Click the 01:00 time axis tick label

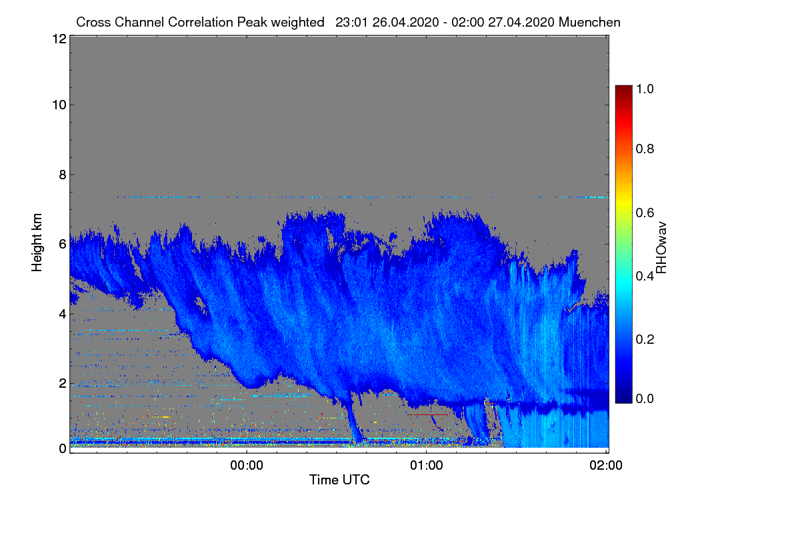pos(427,464)
